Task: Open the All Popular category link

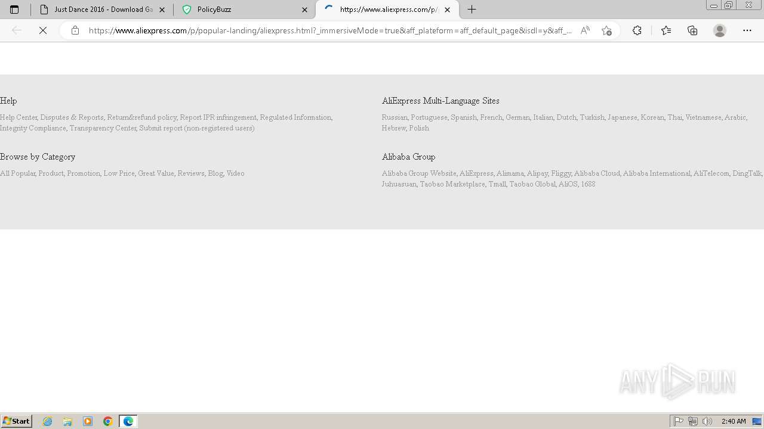Action: pos(17,173)
